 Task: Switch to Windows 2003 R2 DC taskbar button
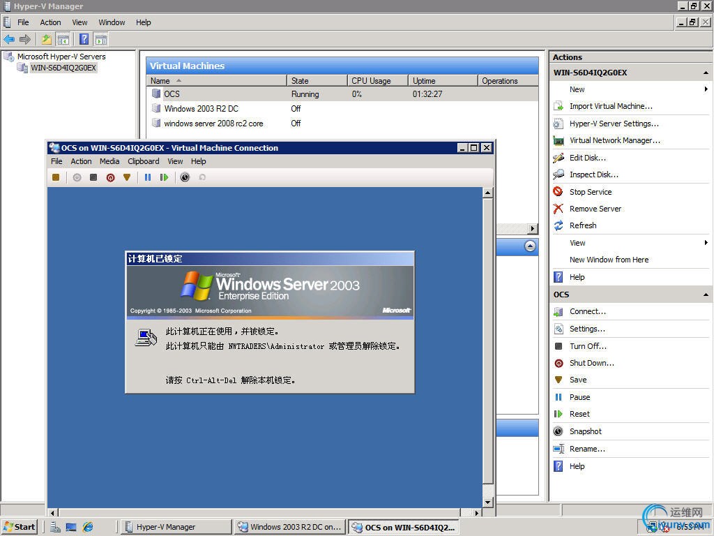[x=289, y=527]
